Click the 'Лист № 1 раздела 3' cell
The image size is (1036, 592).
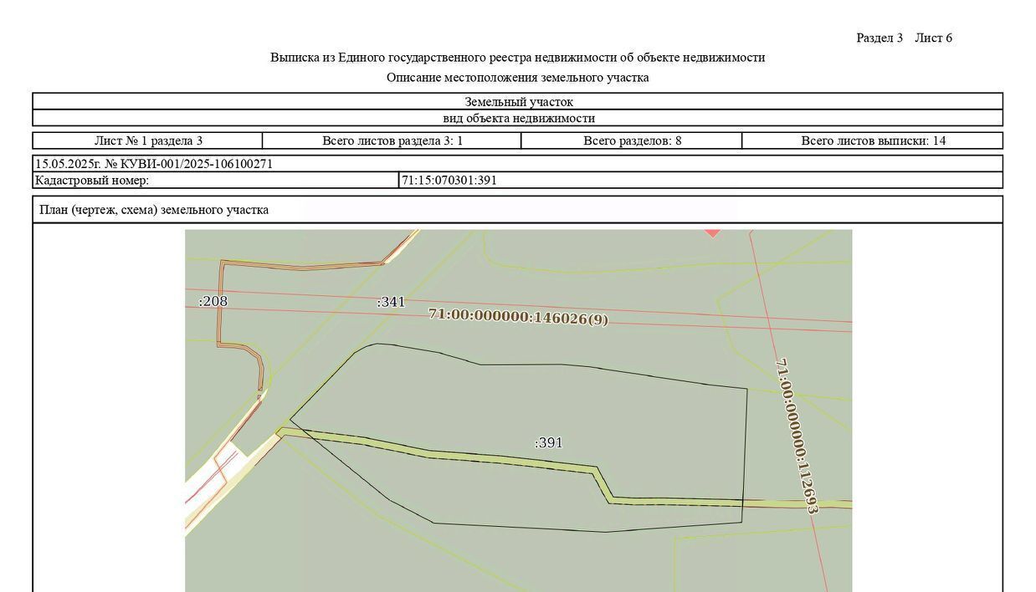pos(148,140)
